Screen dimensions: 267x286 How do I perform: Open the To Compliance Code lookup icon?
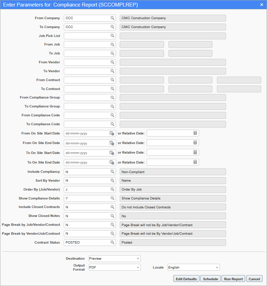click(x=113, y=124)
